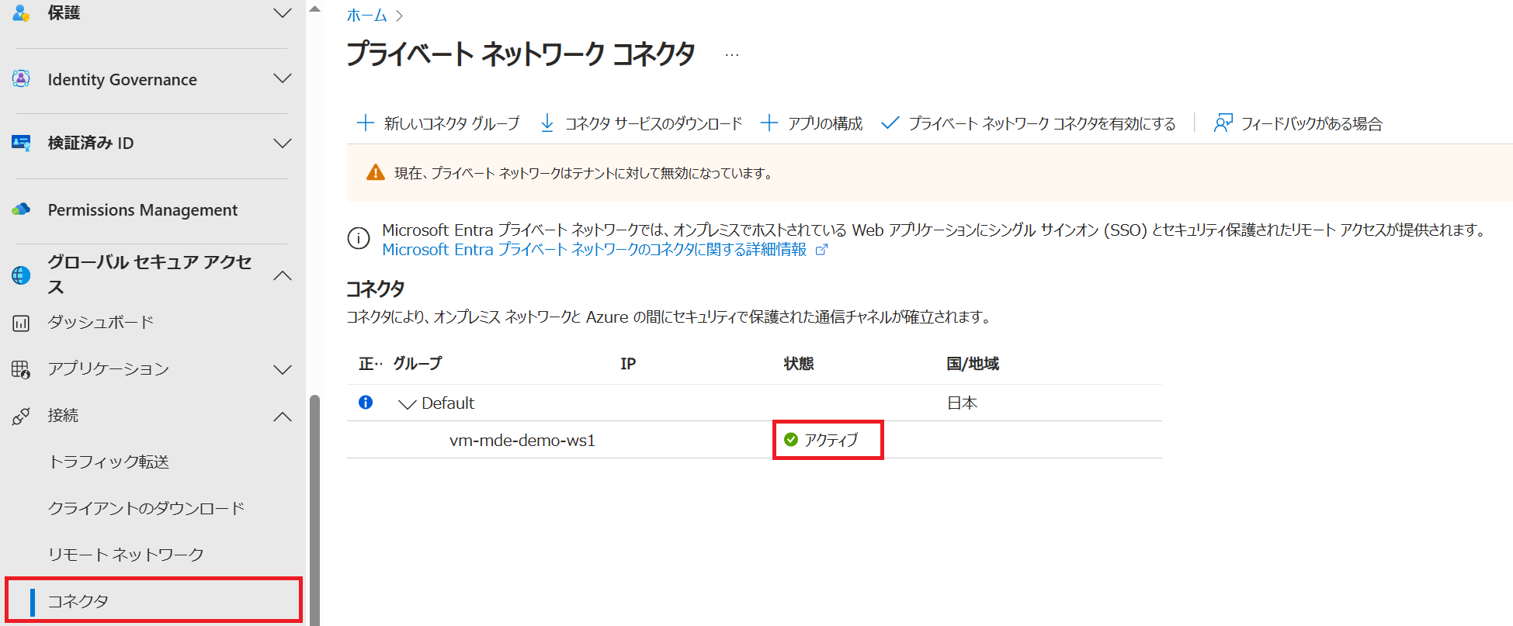Click the Identity Governance icon
This screenshot has width=1513, height=626.
(21, 78)
